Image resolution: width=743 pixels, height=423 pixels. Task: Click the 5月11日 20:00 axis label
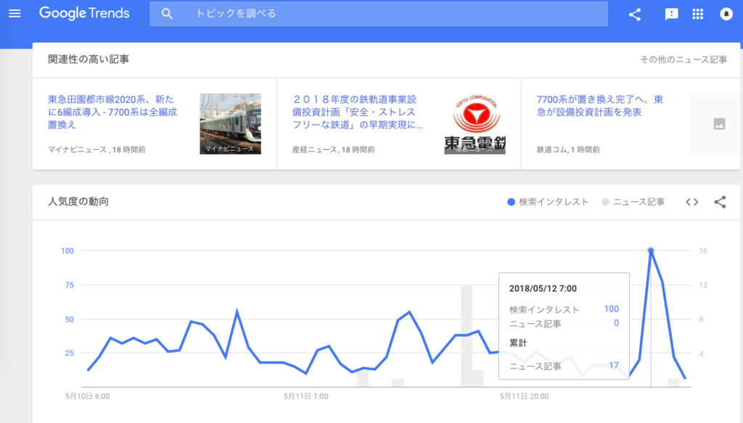click(524, 396)
